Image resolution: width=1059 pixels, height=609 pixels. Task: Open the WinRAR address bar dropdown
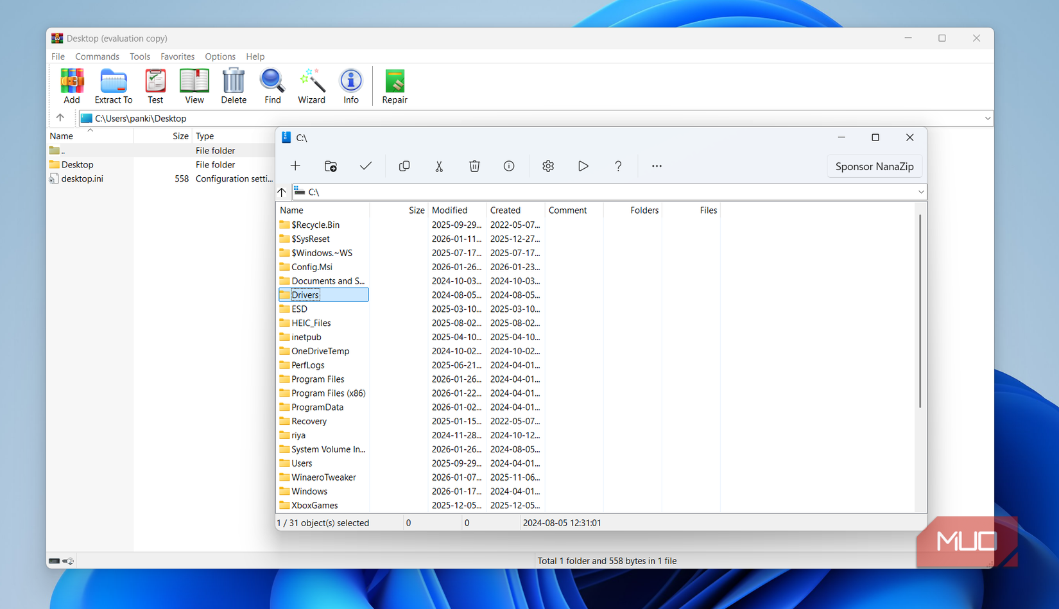[x=986, y=118]
